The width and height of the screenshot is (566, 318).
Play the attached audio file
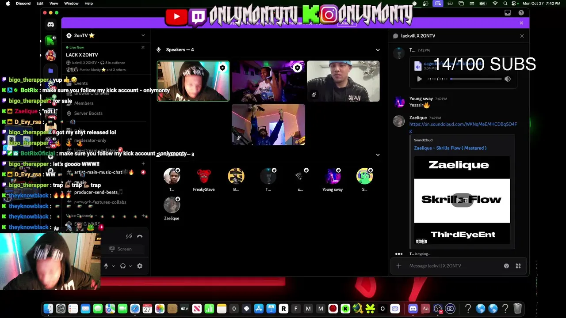(x=419, y=79)
